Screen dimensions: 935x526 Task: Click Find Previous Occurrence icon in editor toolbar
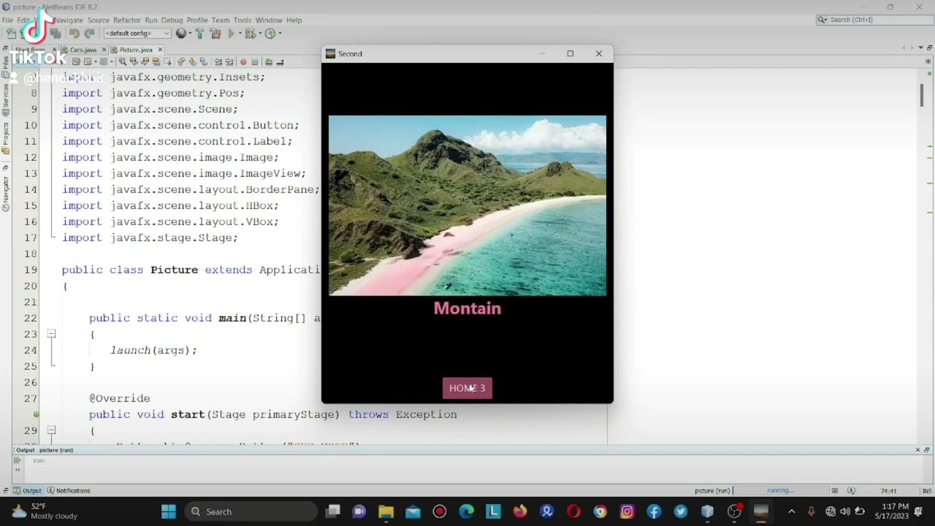click(133, 62)
